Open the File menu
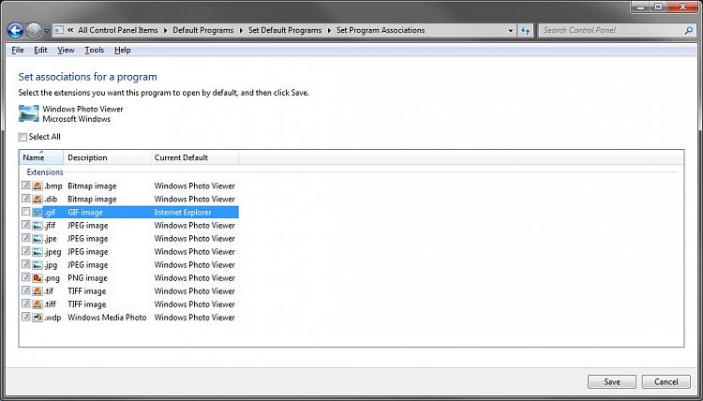 click(x=18, y=50)
